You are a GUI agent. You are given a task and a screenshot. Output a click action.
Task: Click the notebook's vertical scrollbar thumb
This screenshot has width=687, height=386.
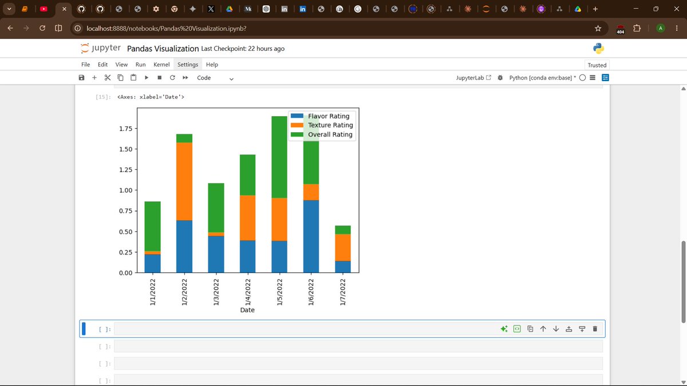682,281
